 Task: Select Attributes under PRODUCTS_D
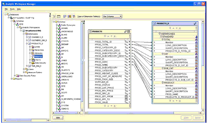38,53
